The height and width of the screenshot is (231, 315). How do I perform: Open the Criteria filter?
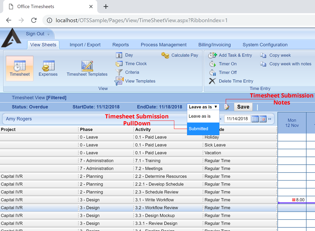[x=132, y=72]
